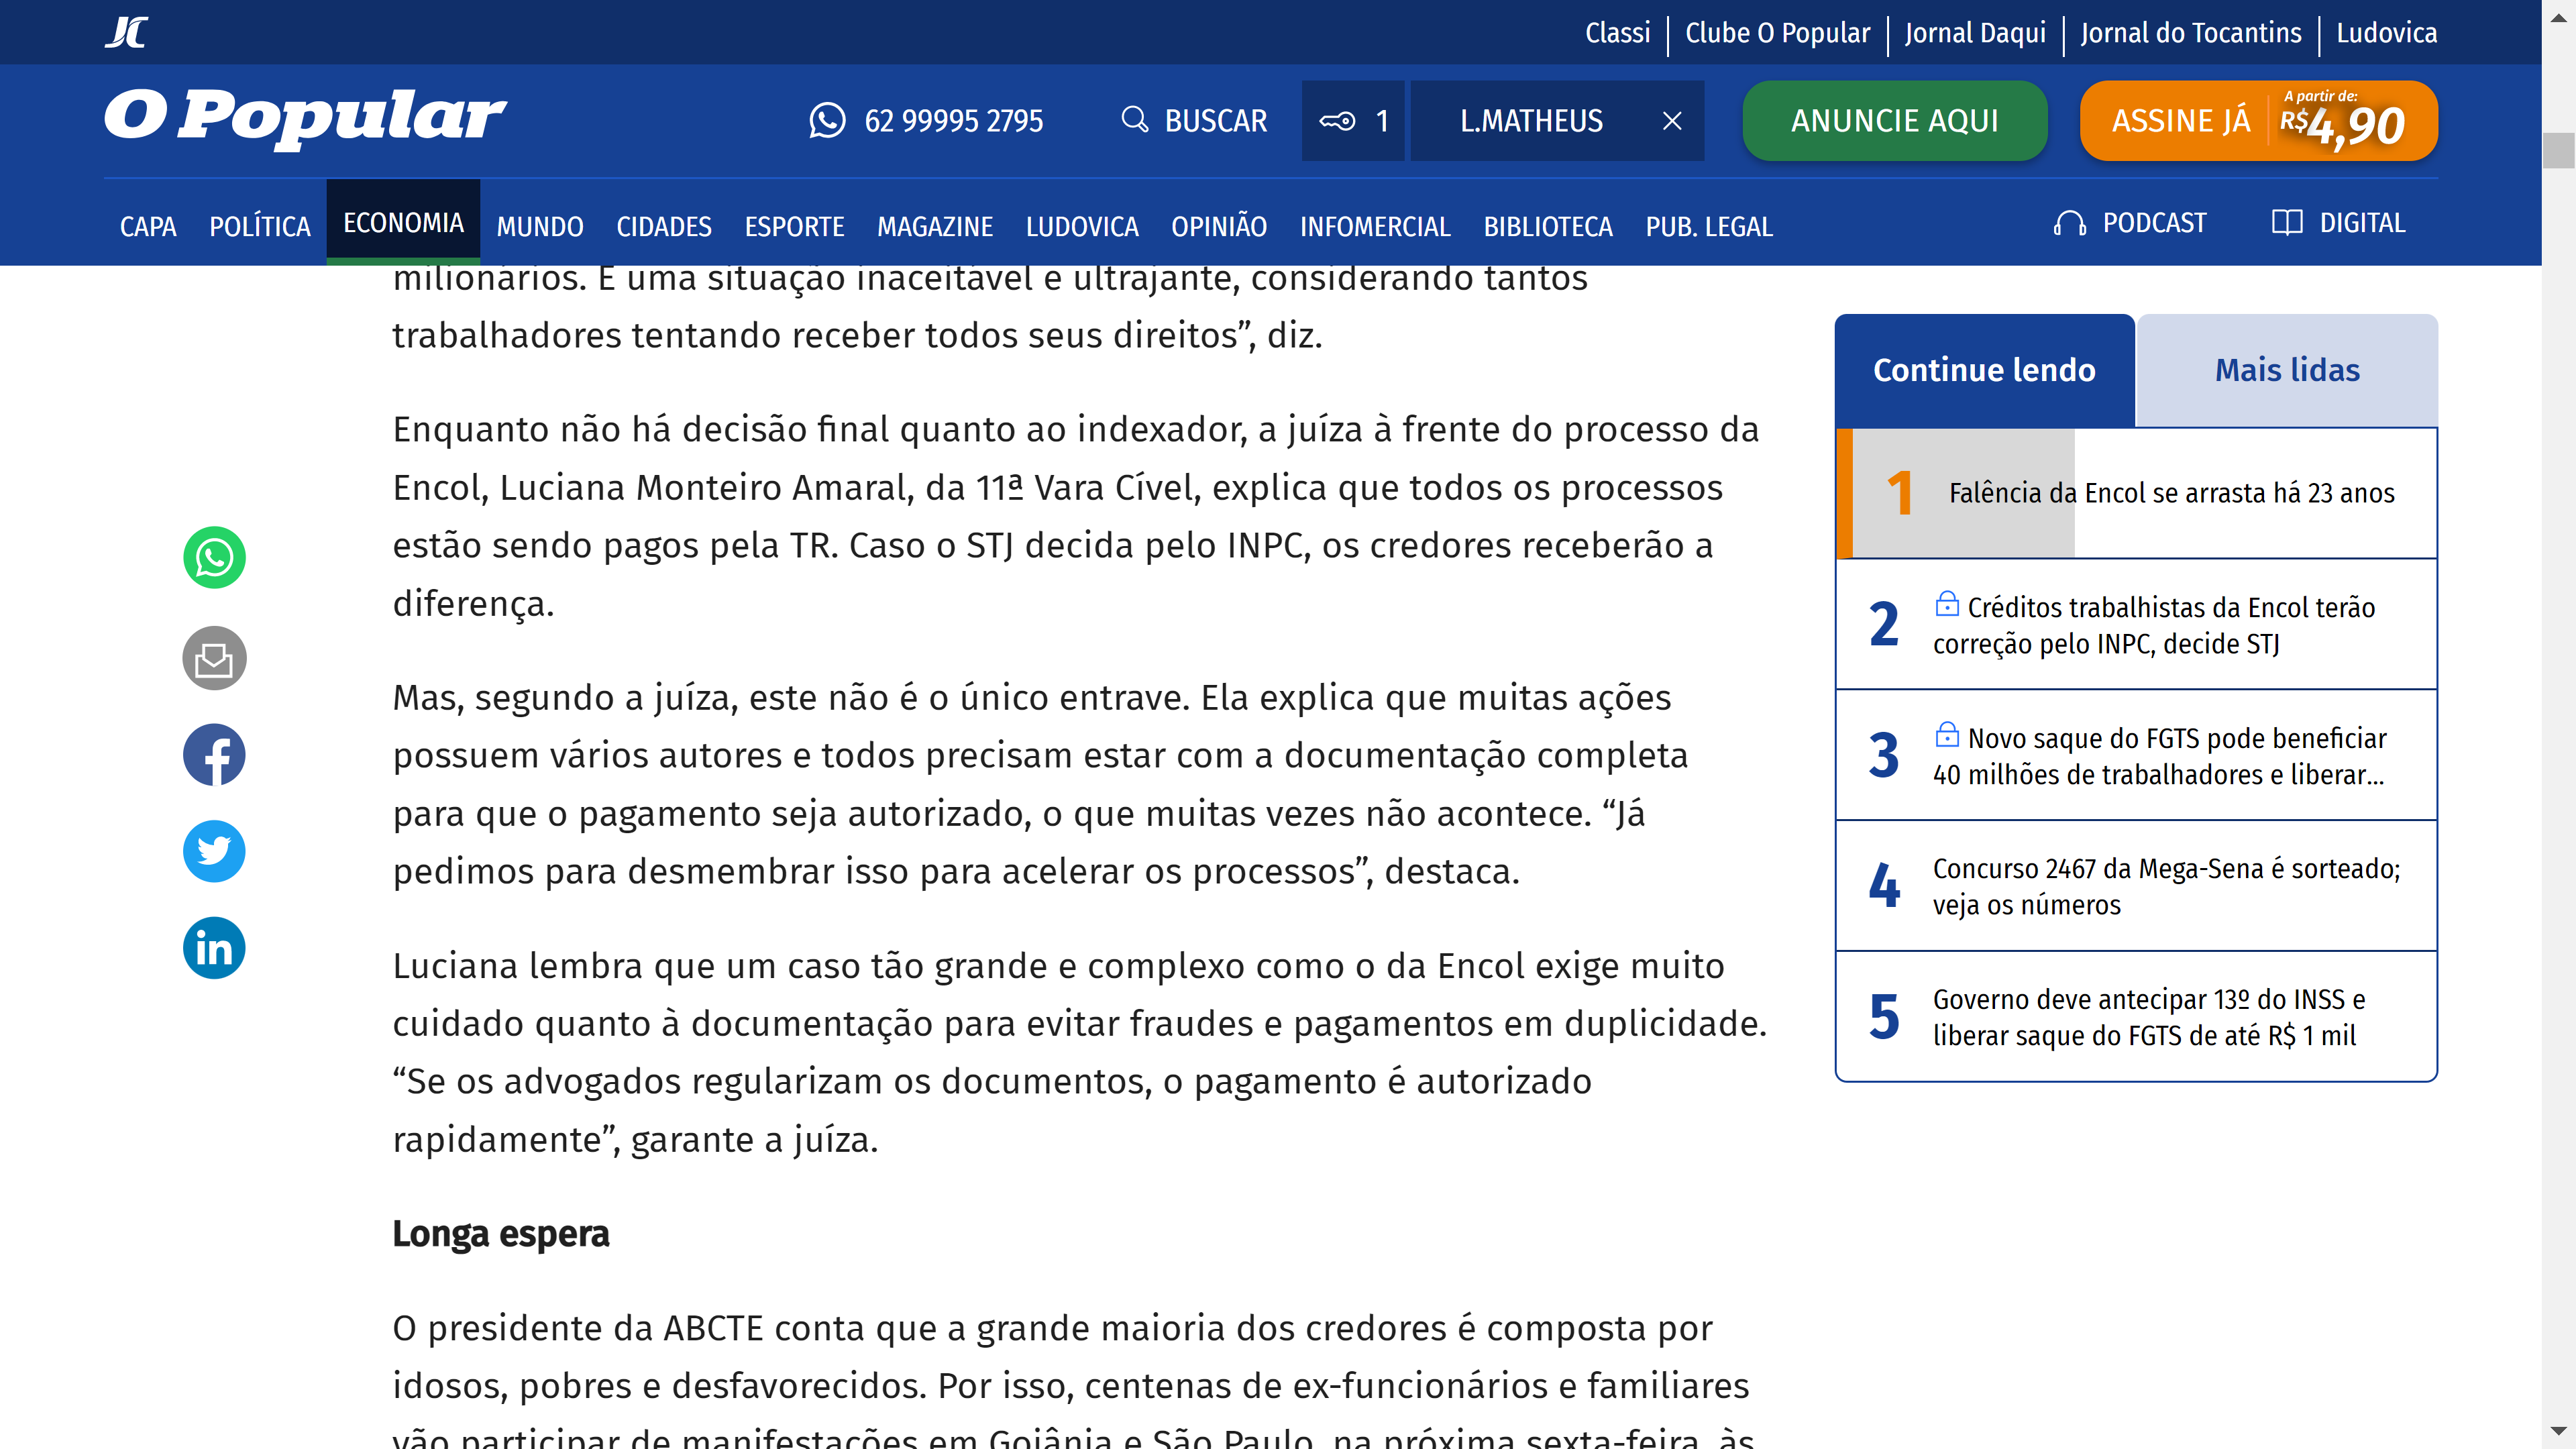Viewport: 2576px width, 1449px height.
Task: Share article on Twitter
Action: [x=214, y=851]
